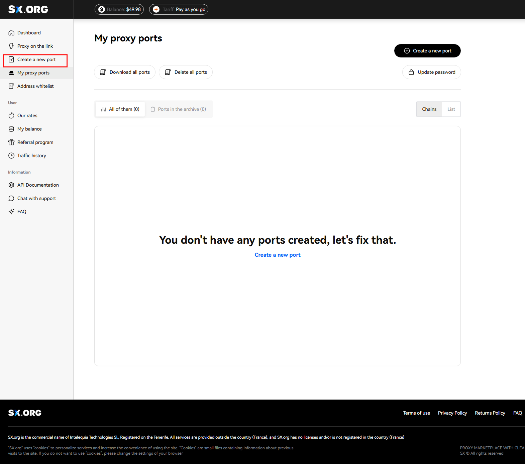Click the speech bubble icon for Chat with support
This screenshot has width=525, height=464.
coord(11,198)
